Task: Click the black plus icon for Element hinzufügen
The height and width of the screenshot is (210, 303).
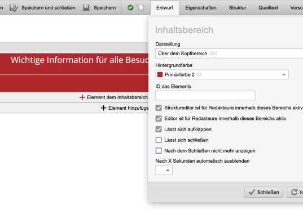Action: point(104,108)
